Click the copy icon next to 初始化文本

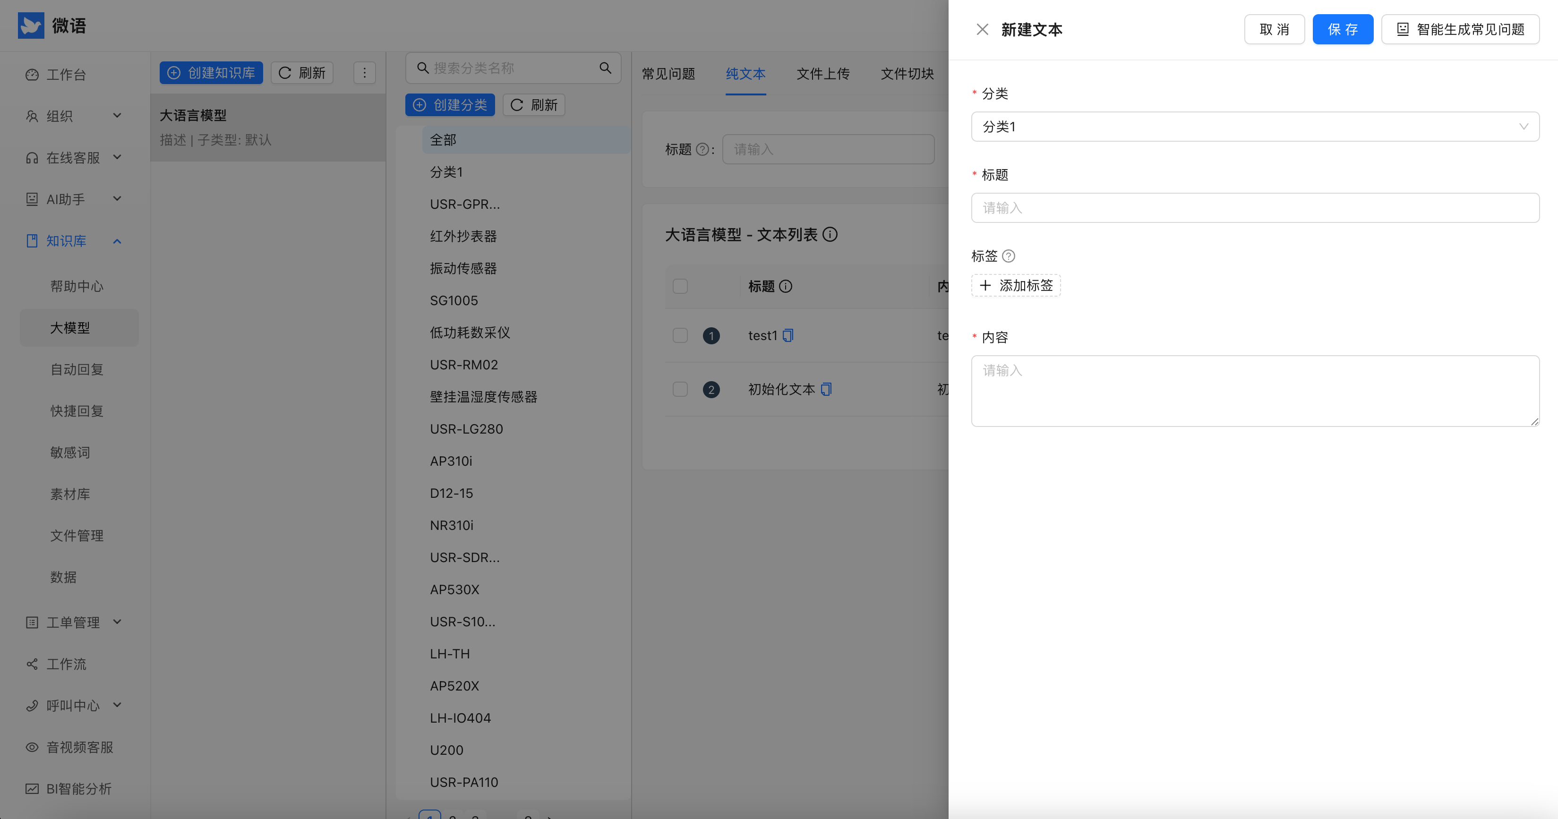pyautogui.click(x=826, y=389)
